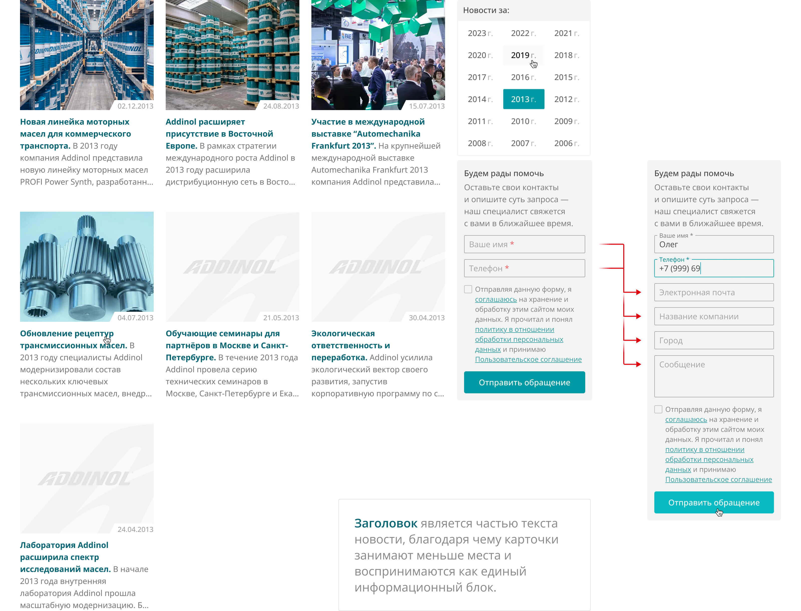801x611 pixels.
Task: Open article 'Лаборатория Addinol расширила спектр исследований'
Action: 65,557
